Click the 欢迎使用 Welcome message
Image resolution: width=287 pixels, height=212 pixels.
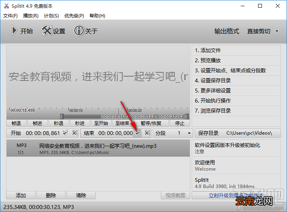pos(236,165)
